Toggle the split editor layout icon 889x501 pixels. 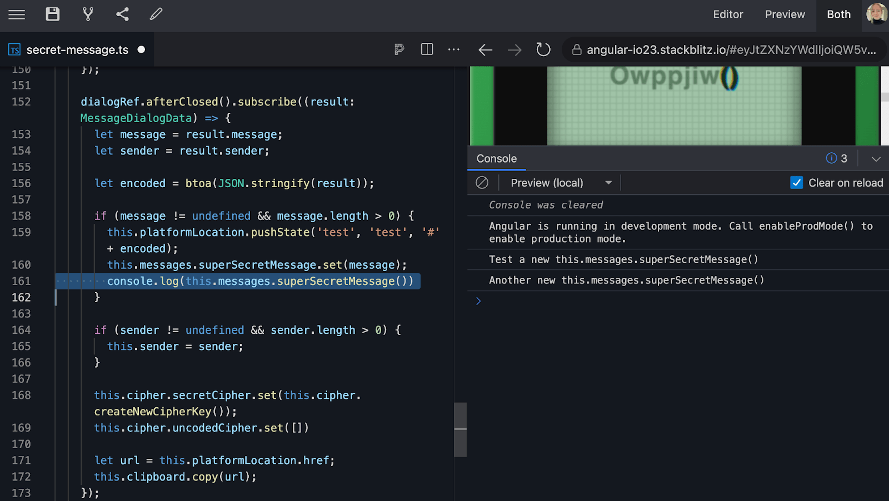point(427,49)
